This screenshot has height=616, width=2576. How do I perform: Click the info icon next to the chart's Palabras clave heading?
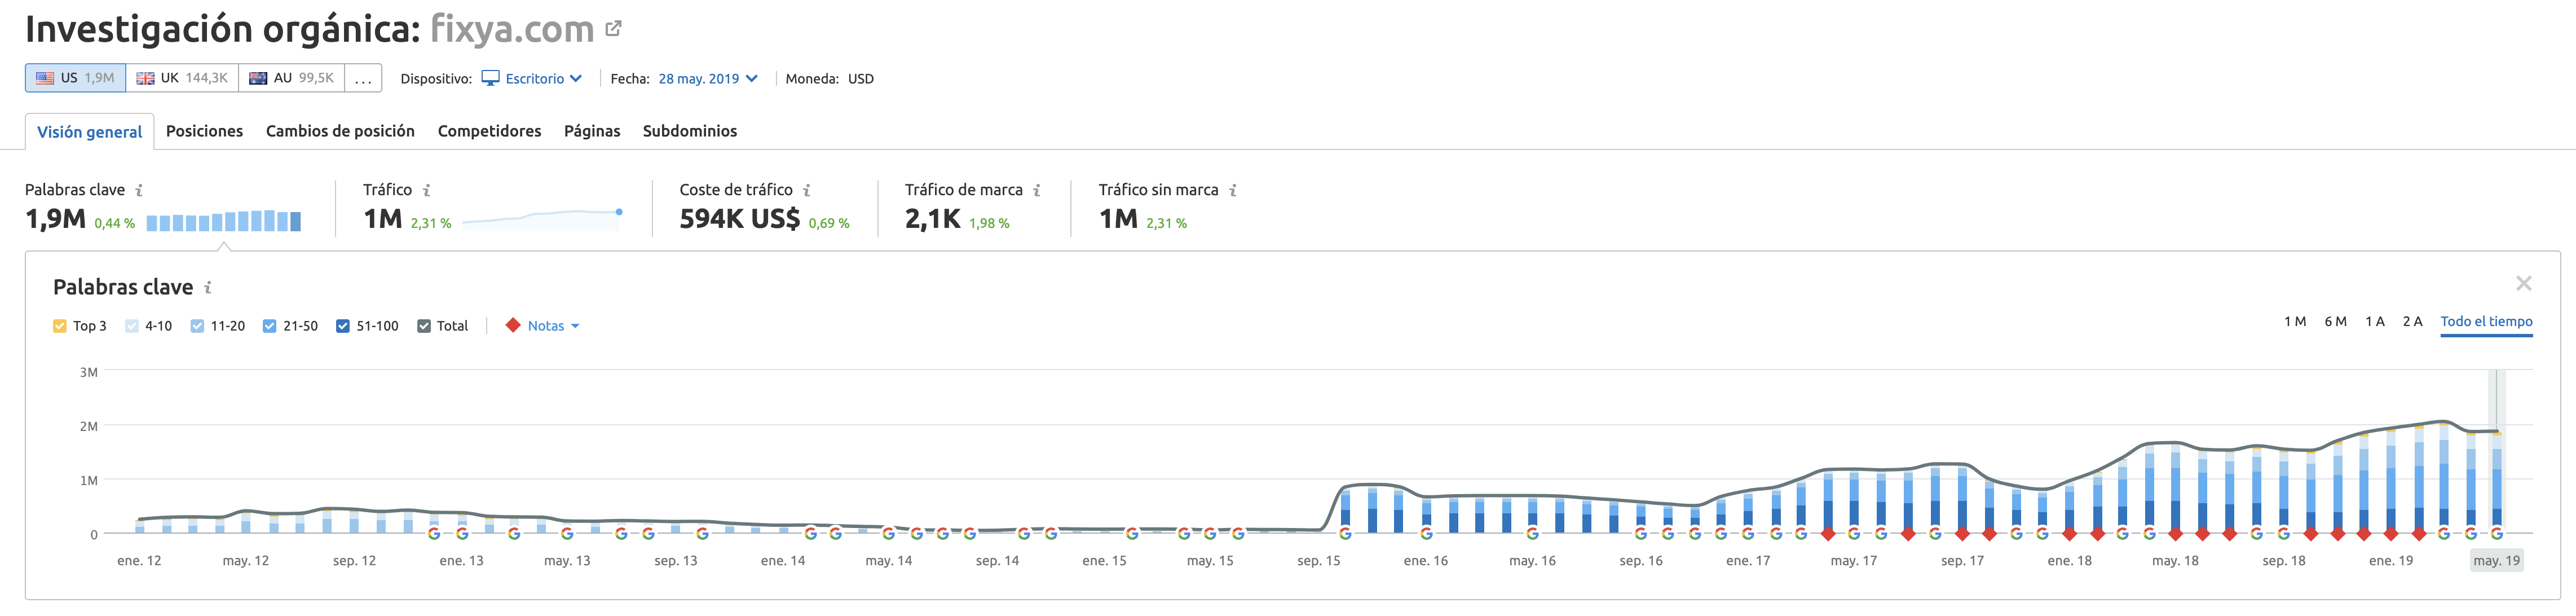[208, 288]
